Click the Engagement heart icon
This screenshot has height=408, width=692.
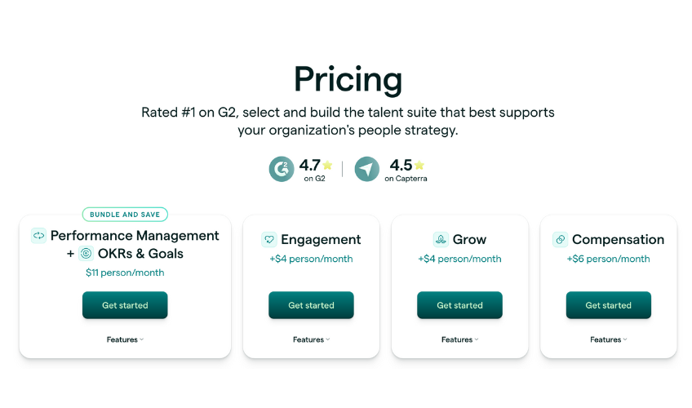click(x=269, y=240)
